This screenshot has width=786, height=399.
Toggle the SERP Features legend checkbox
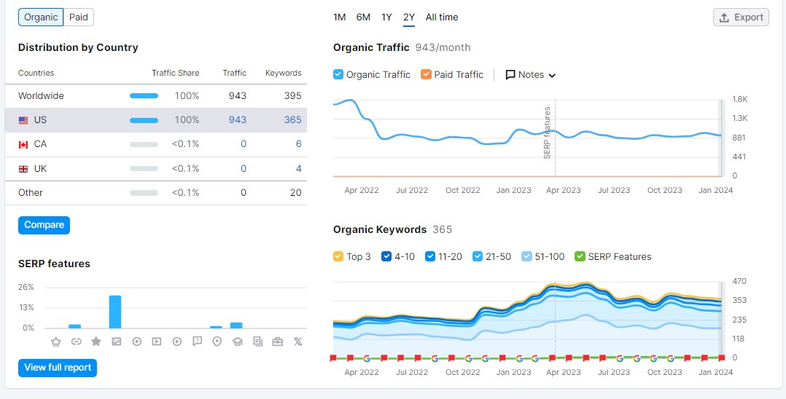point(580,256)
